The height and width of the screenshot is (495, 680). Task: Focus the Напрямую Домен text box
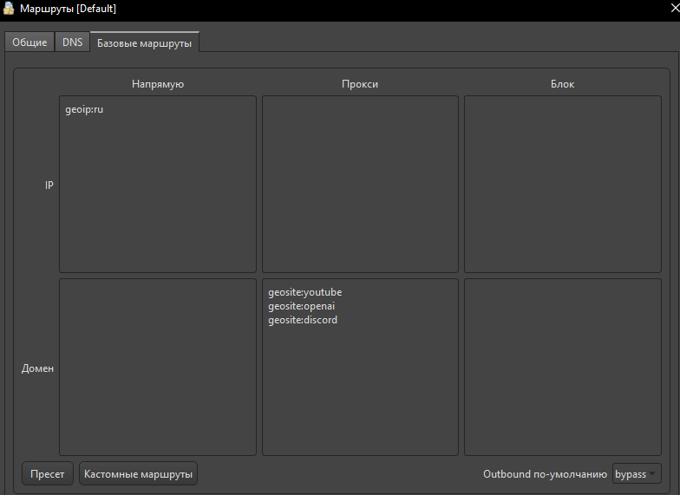158,368
